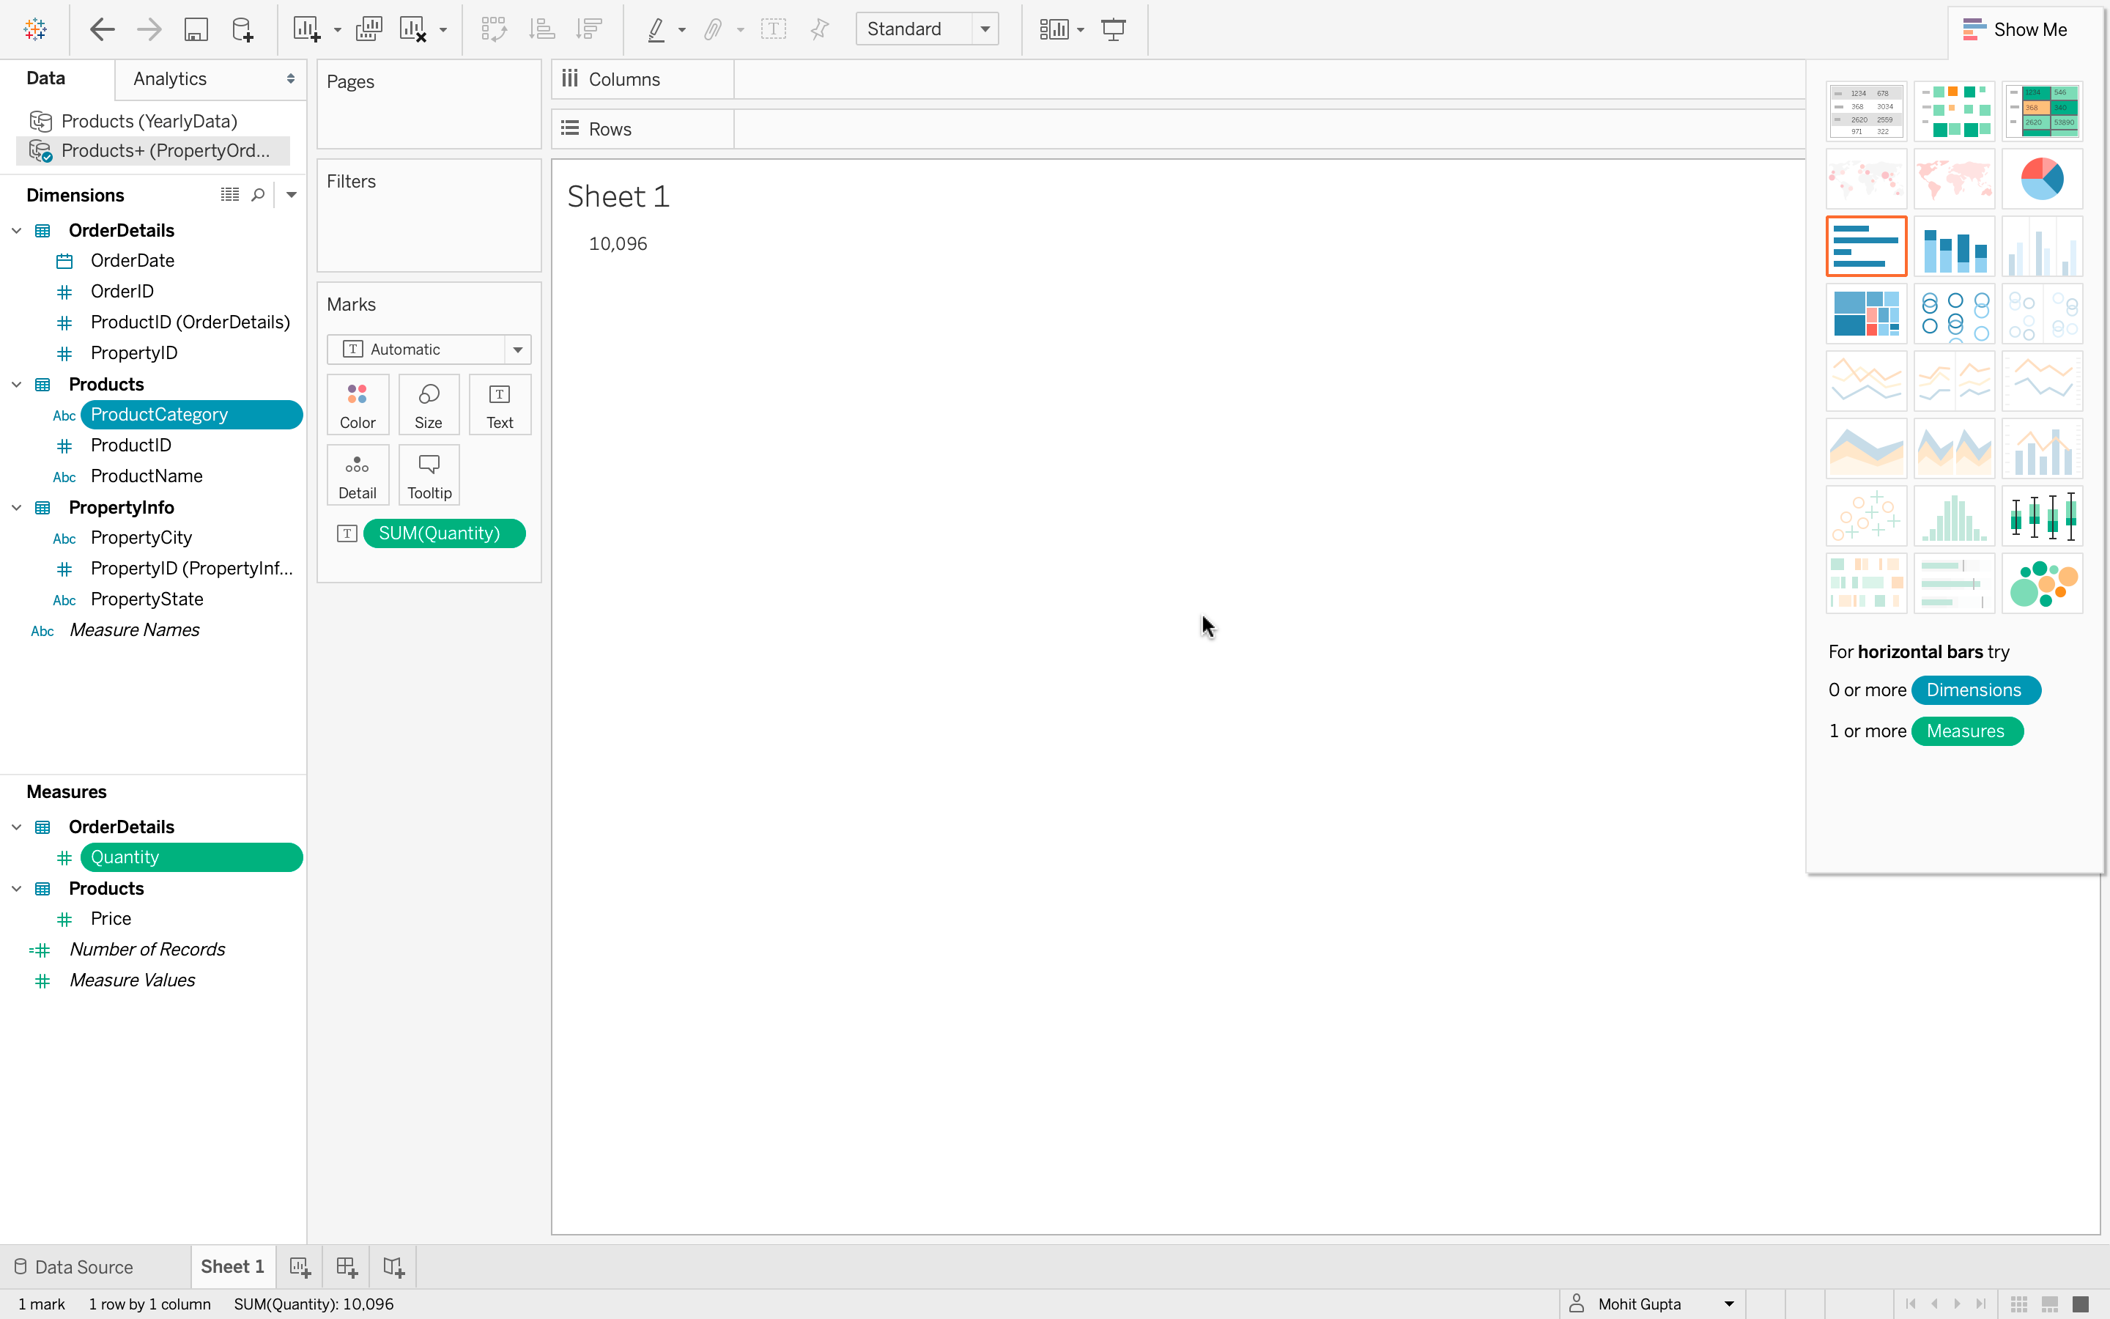Open the Tooltip marks card

pyautogui.click(x=429, y=476)
